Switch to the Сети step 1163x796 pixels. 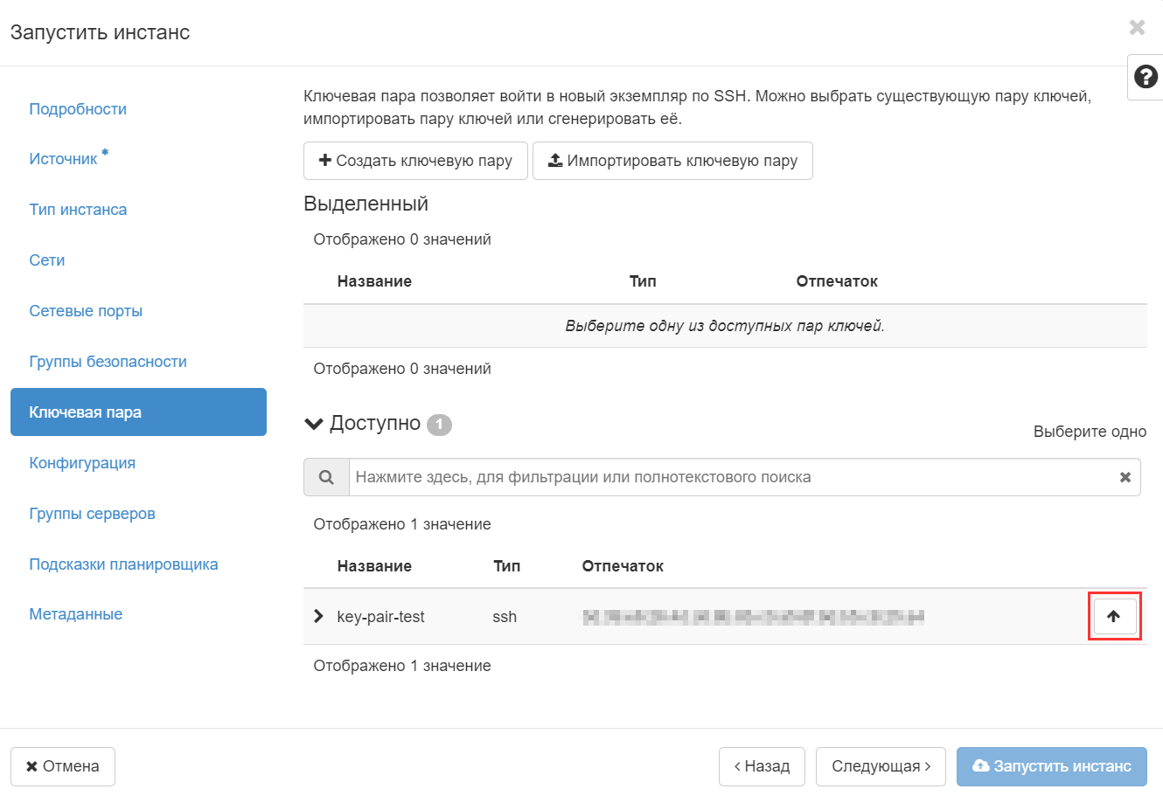click(x=46, y=260)
